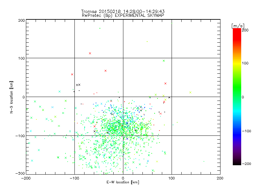
Task: Click the '-100' label beside the colorbar
Action: point(246,131)
